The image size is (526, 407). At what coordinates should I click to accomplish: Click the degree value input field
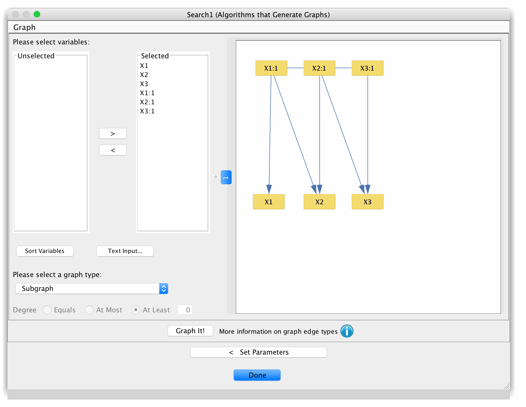click(185, 310)
